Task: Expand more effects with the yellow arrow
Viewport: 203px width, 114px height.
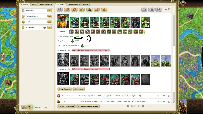Action: (x=145, y=32)
